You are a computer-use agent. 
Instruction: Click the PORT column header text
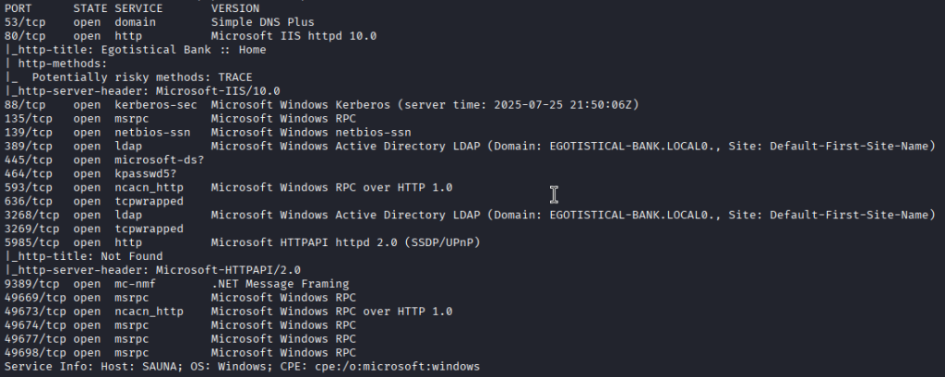click(x=19, y=7)
